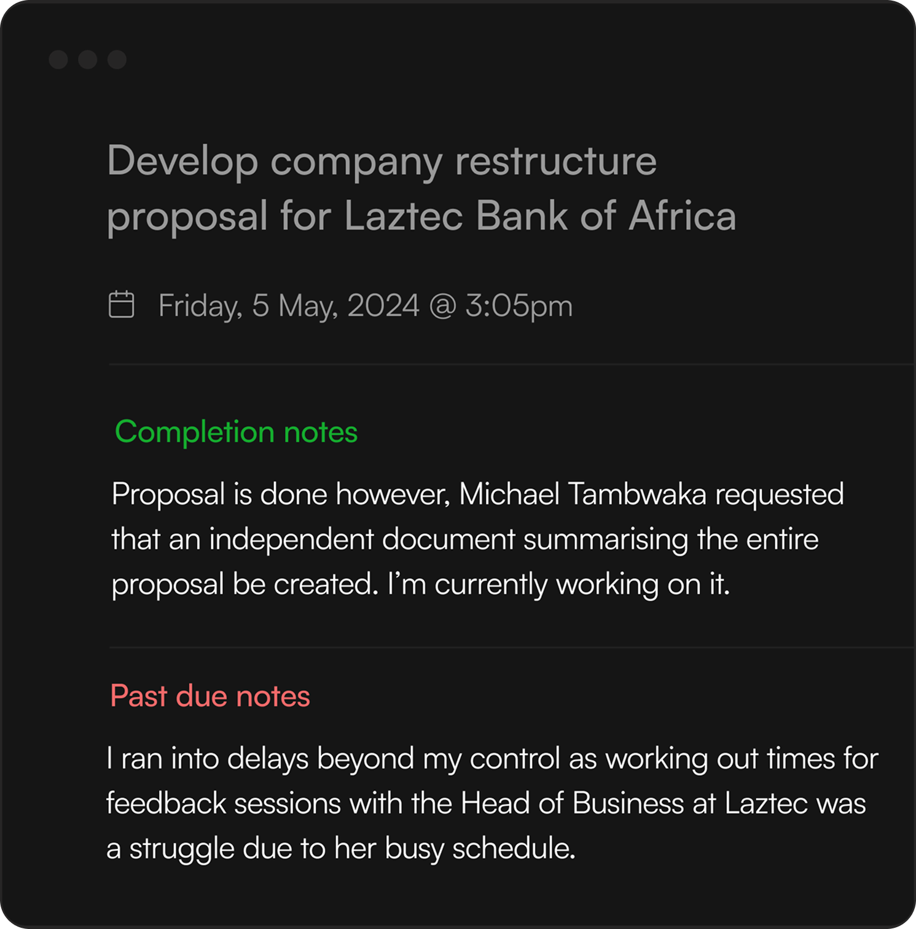This screenshot has height=929, width=916.
Task: Click the divider above 'Past due notes'
Action: click(510, 647)
